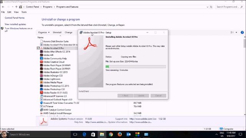Open Task View on the taskbar
Image resolution: width=246 pixels, height=138 pixels.
click(x=75, y=135)
